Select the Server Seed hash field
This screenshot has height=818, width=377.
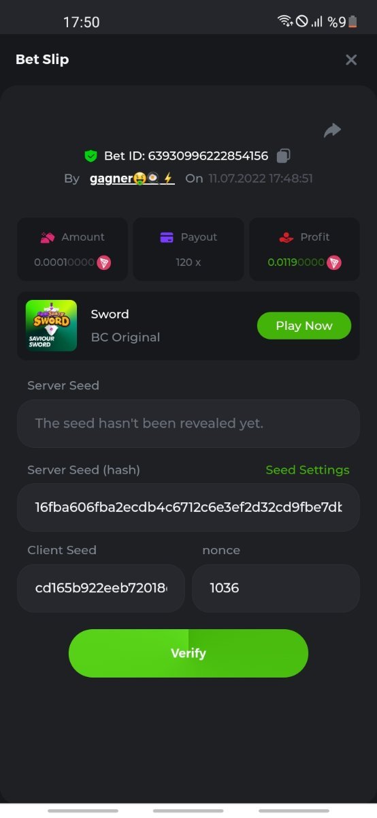pyautogui.click(x=188, y=507)
